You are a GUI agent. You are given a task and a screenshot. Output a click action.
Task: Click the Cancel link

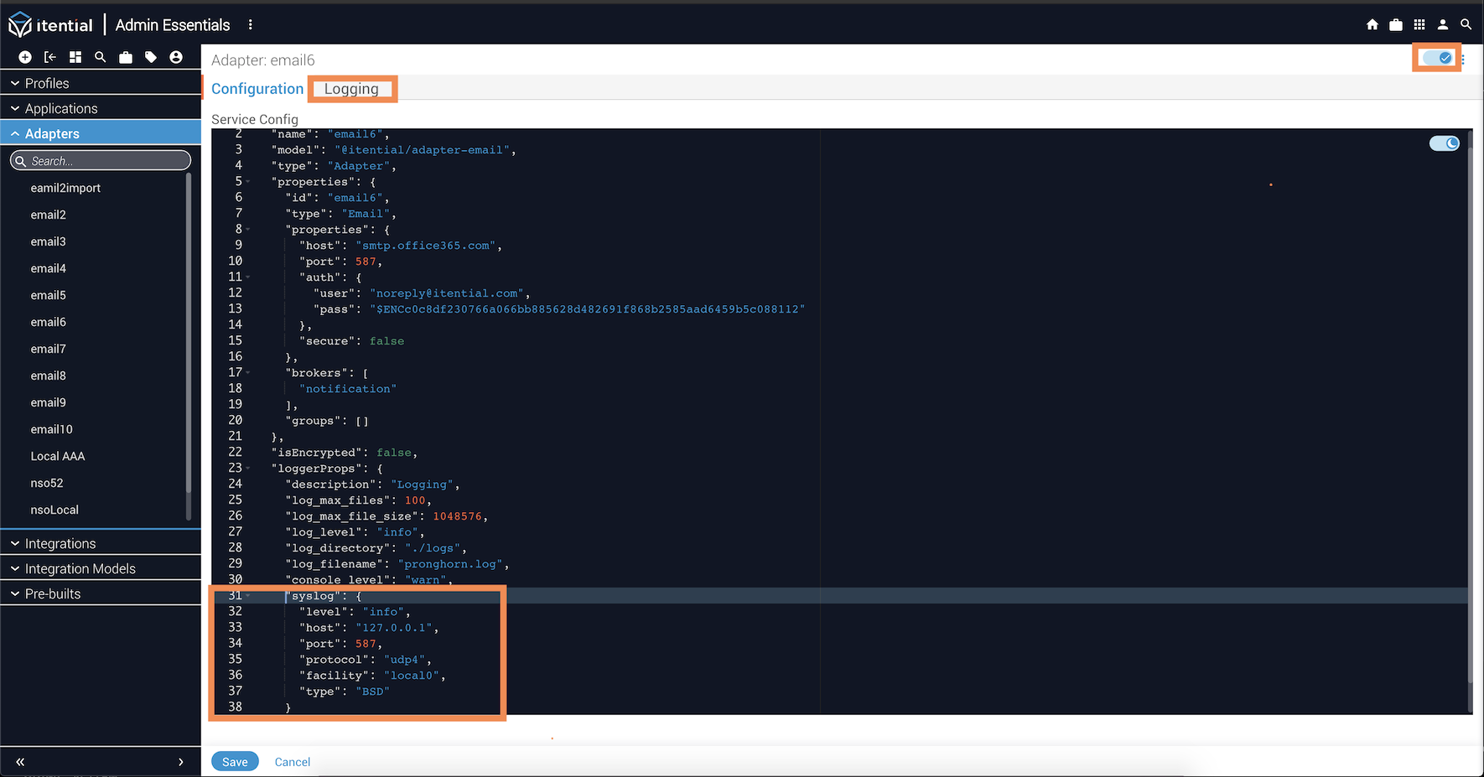tap(292, 762)
